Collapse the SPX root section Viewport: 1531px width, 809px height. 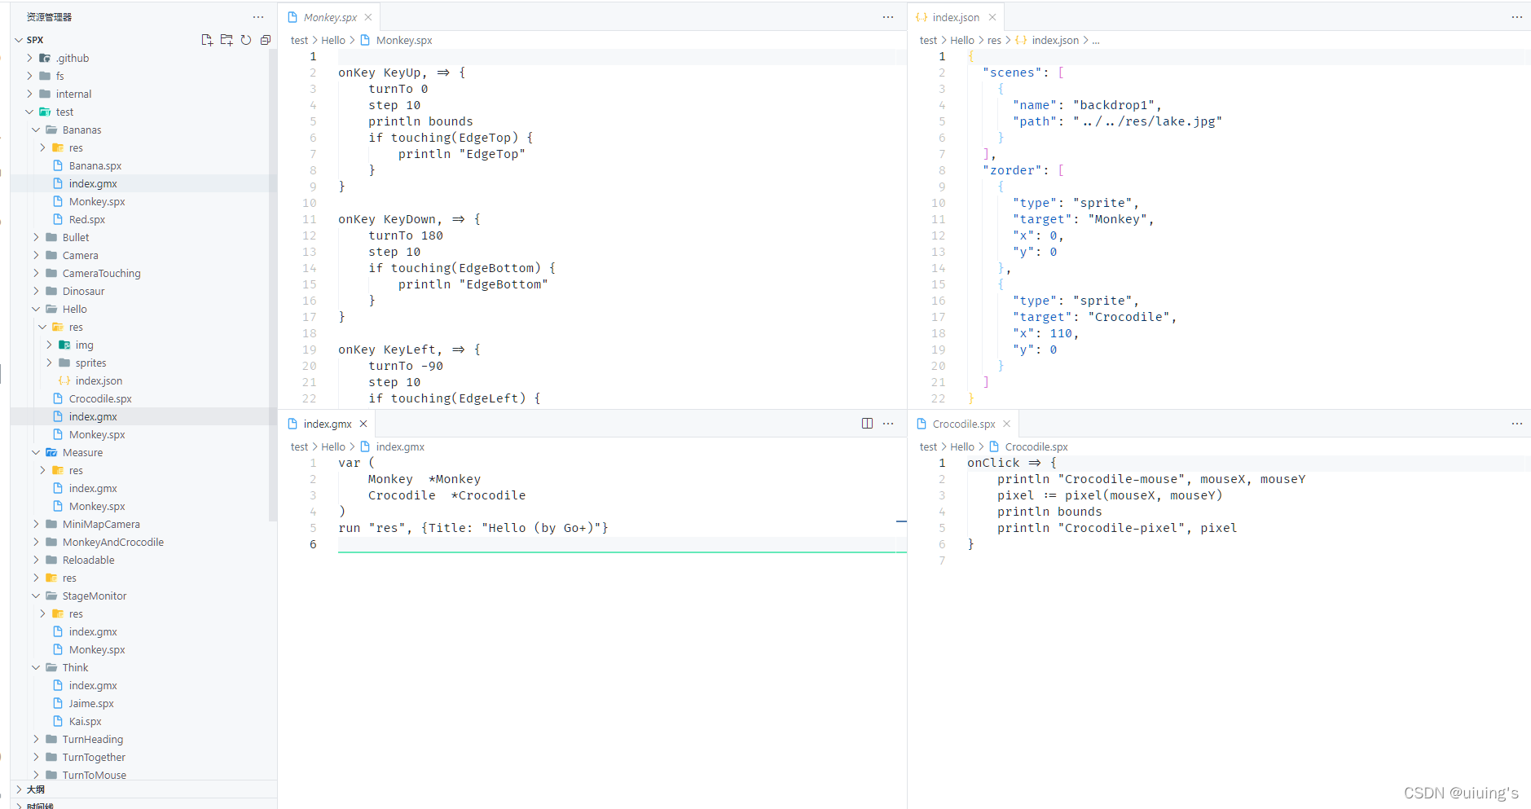[x=19, y=40]
